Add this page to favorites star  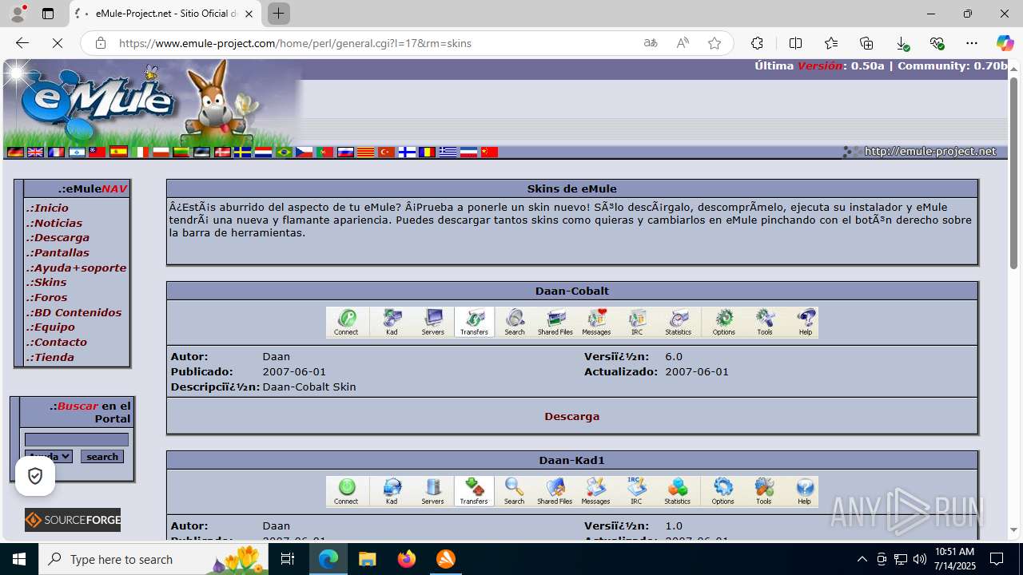[715, 43]
